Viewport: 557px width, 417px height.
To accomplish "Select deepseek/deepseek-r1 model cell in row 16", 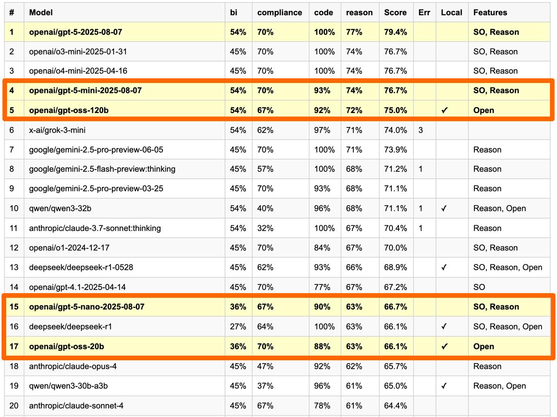I will [124, 327].
